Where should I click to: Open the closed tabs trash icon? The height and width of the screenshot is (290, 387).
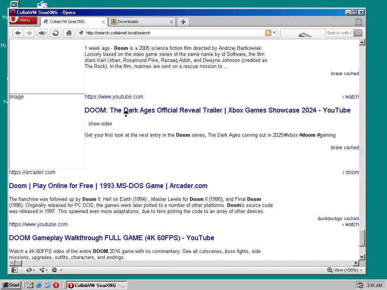359,22
